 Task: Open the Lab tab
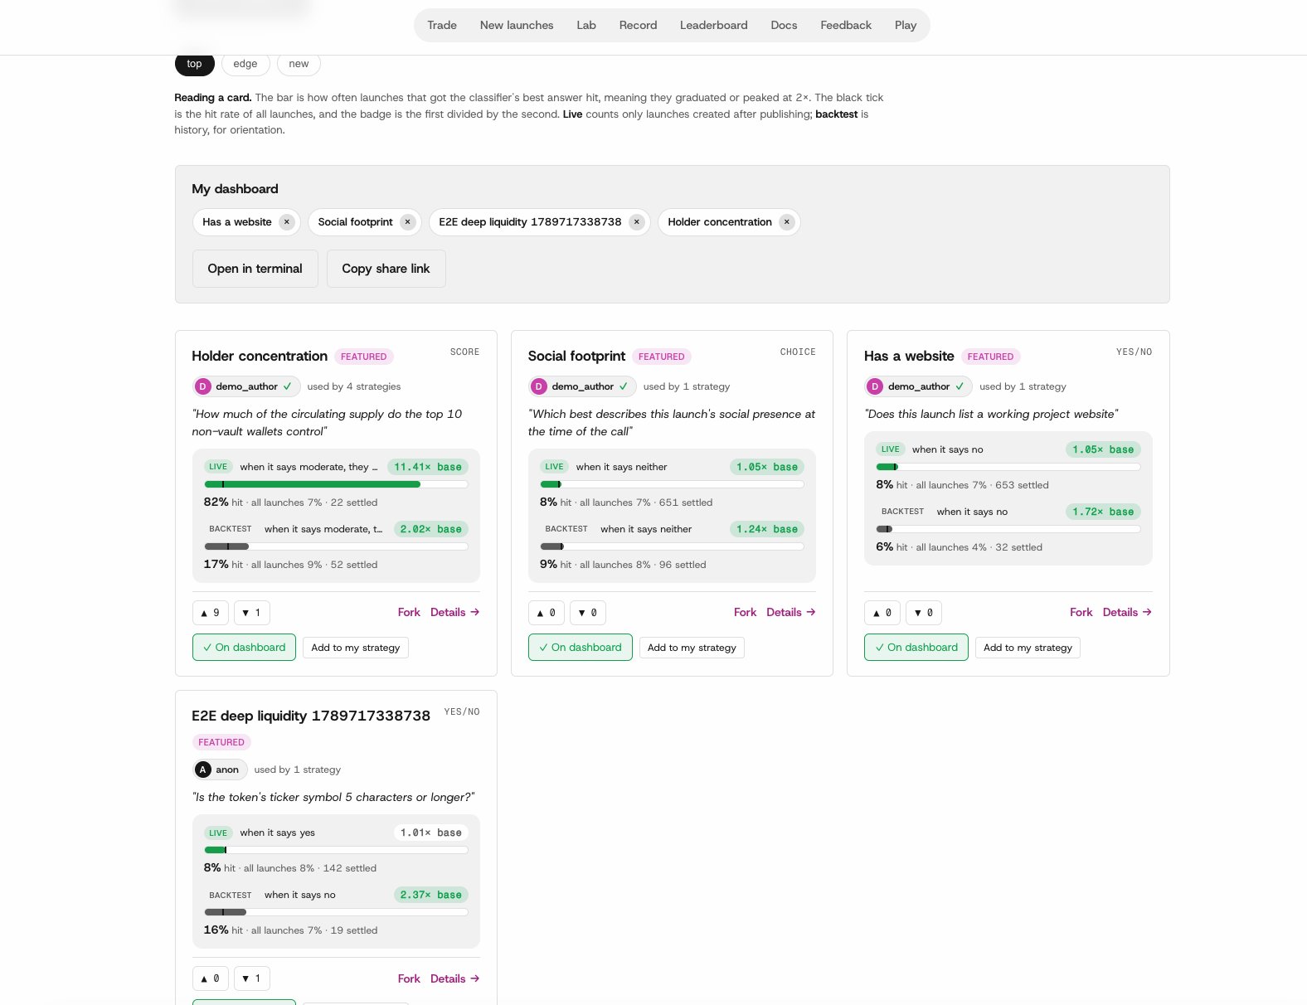tap(586, 26)
